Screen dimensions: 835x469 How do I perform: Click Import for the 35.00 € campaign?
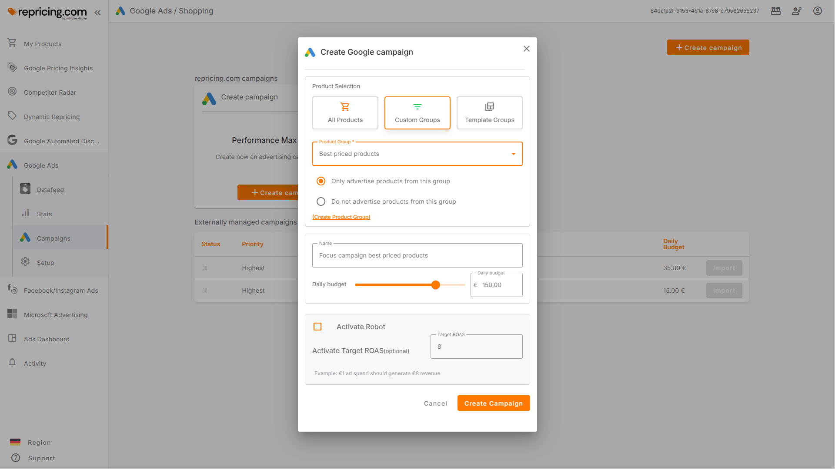(724, 268)
